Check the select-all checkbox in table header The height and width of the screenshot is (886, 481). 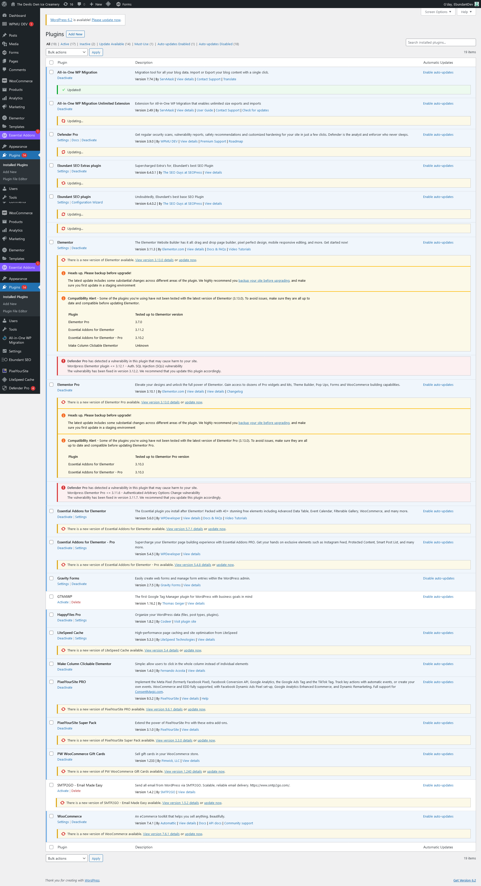tap(51, 62)
